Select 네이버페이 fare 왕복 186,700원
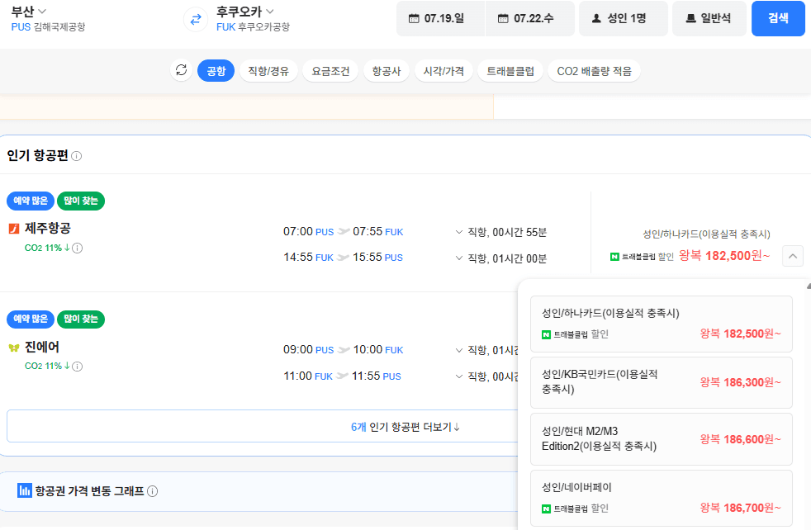The height and width of the screenshot is (530, 811). pyautogui.click(x=662, y=498)
